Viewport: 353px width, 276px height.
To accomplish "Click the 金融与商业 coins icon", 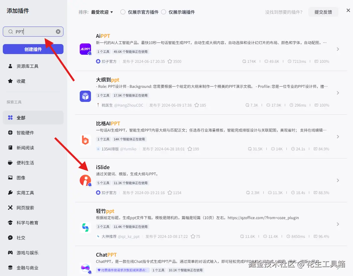I will click(10, 268).
